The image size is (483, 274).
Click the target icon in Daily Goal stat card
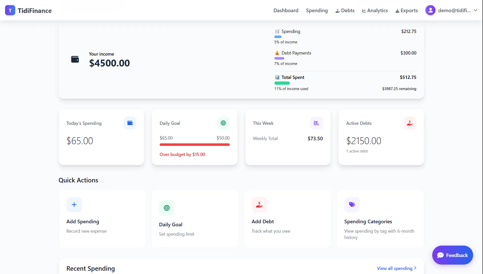coord(223,123)
